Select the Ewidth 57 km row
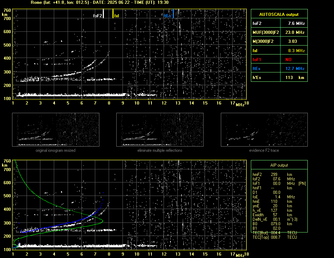334x258 pixels. point(272,215)
